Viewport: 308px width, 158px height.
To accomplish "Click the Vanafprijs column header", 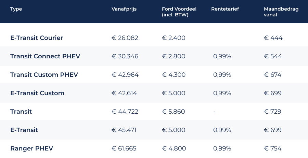I will pos(124,9).
